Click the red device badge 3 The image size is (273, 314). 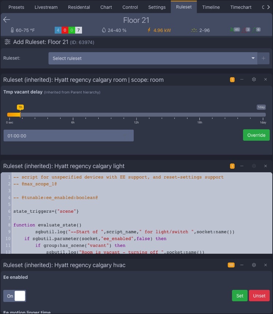point(248,30)
